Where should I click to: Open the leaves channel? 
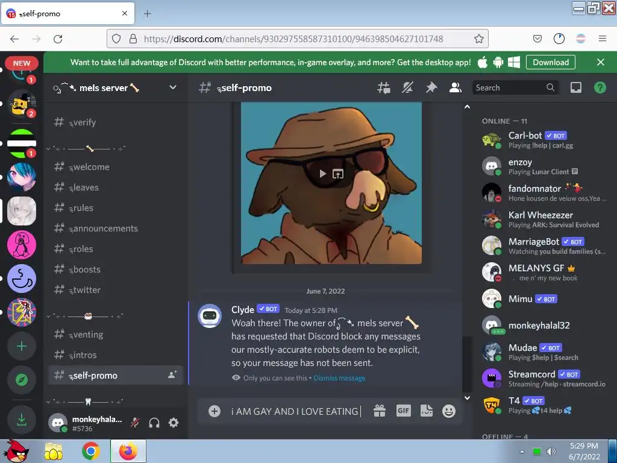pyautogui.click(x=116, y=187)
